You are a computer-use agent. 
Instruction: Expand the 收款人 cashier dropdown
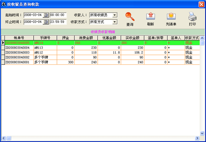coord(115,15)
